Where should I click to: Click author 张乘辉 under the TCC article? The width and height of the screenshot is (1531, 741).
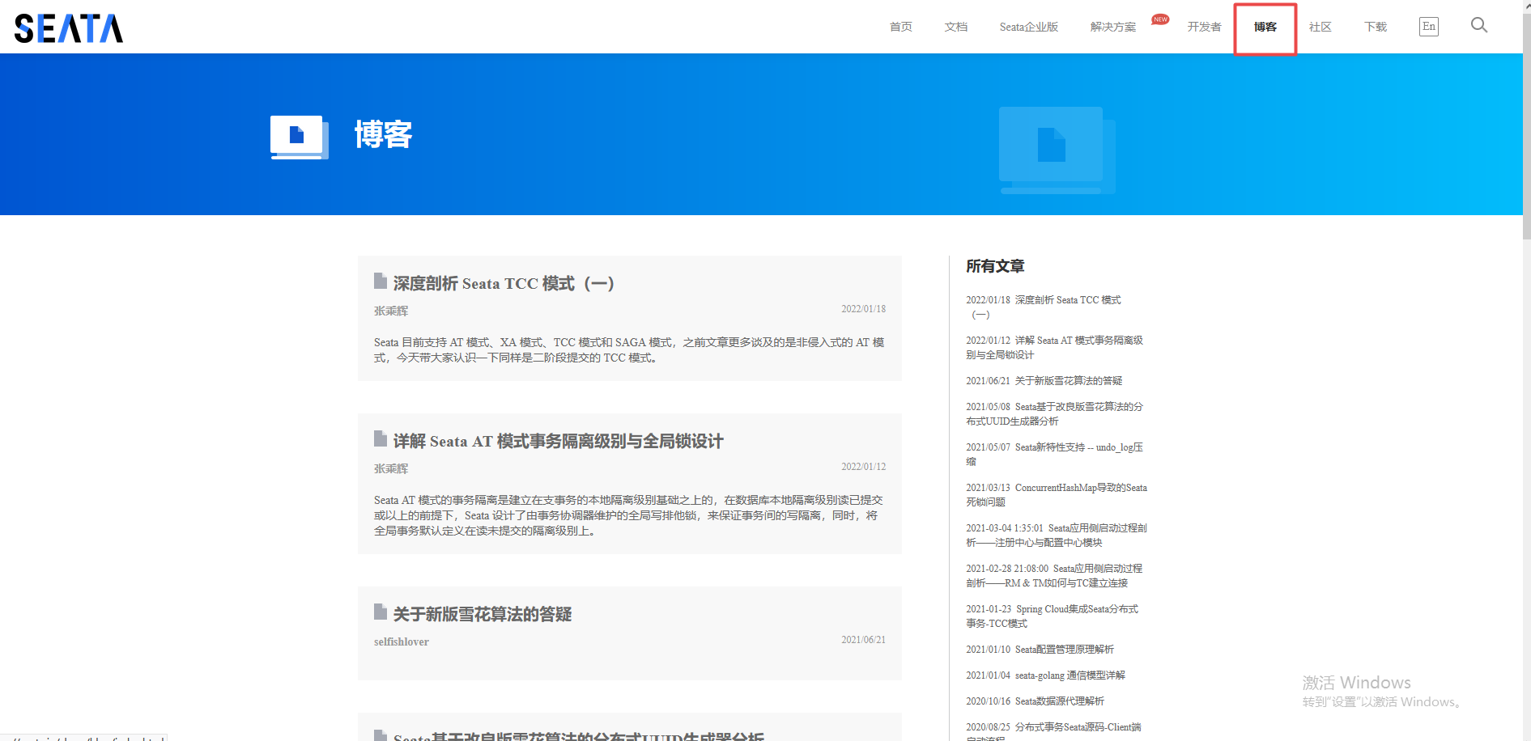391,311
